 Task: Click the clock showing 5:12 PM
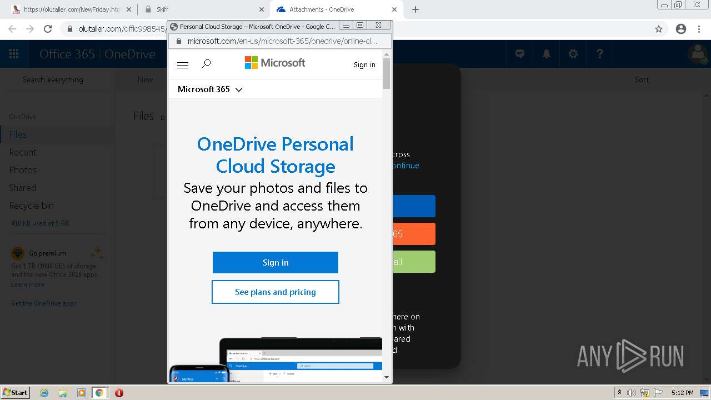682,393
